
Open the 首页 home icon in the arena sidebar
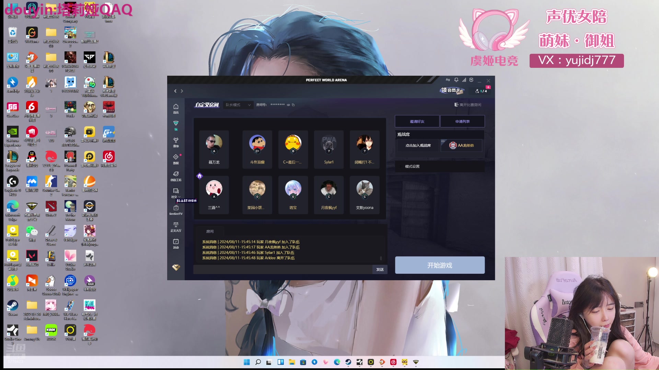[176, 109]
